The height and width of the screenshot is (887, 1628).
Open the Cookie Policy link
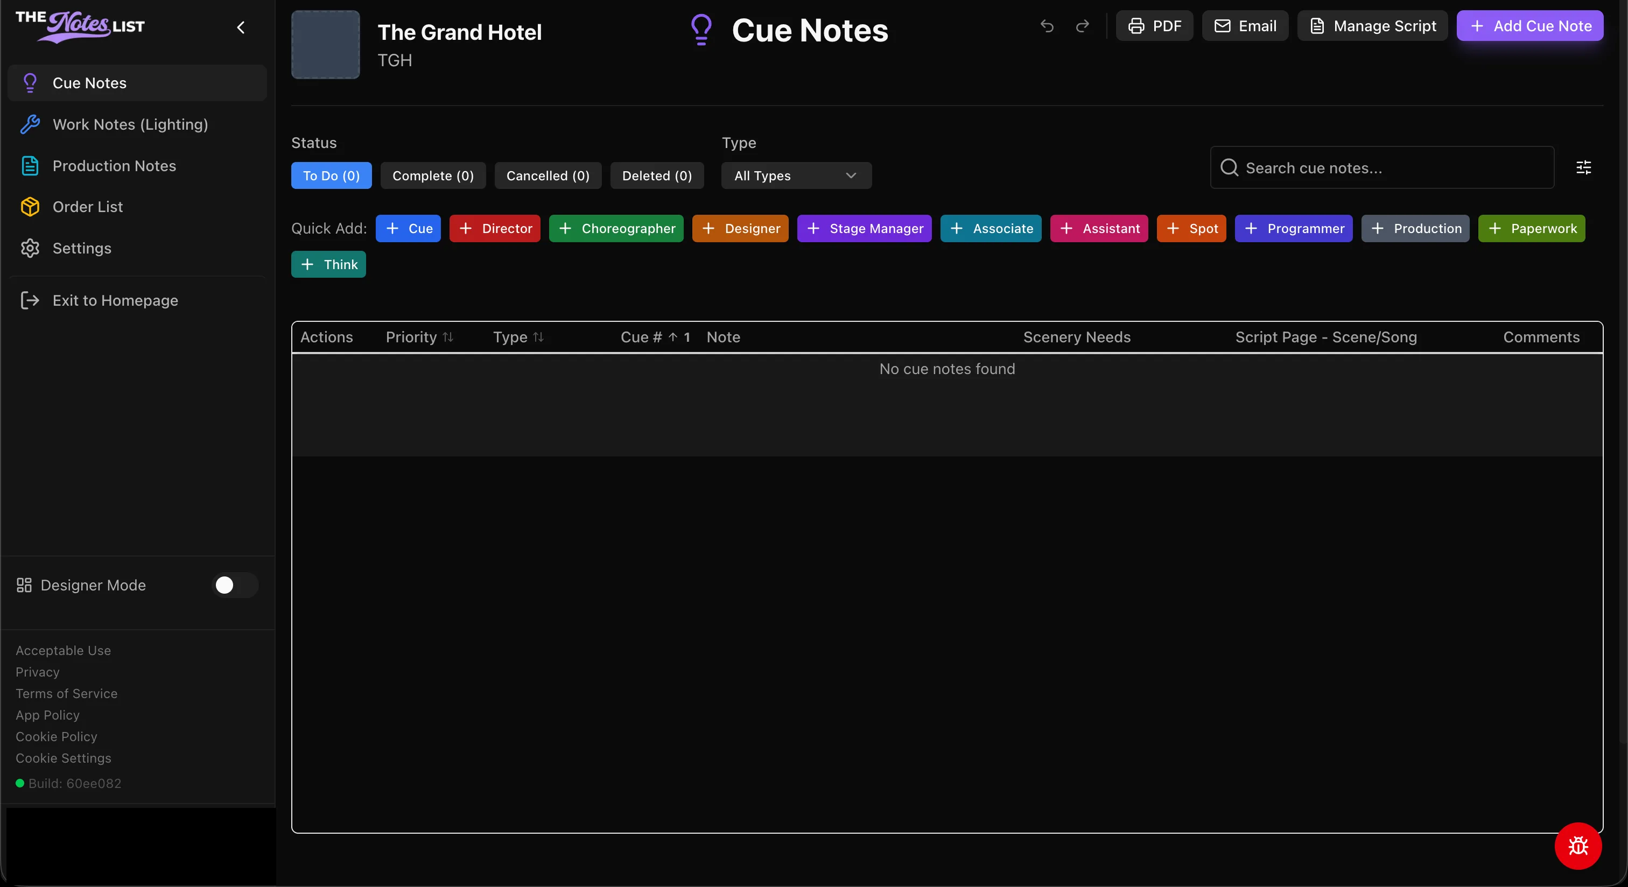coord(56,736)
